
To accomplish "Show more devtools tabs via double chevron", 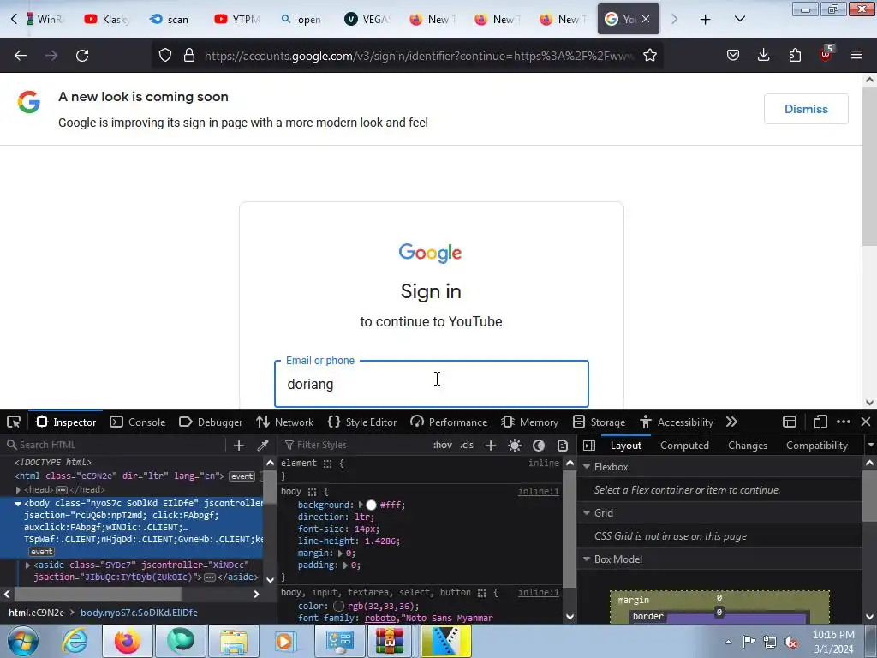I will point(731,422).
